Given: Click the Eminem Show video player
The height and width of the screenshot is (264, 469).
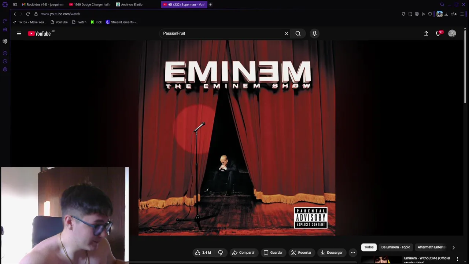Looking at the screenshot, I should (x=237, y=137).
